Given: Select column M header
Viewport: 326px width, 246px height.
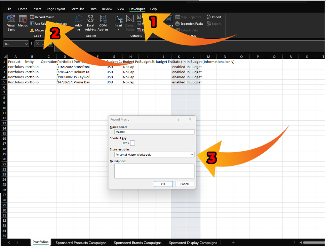Looking at the screenshot, I should coord(208,57).
